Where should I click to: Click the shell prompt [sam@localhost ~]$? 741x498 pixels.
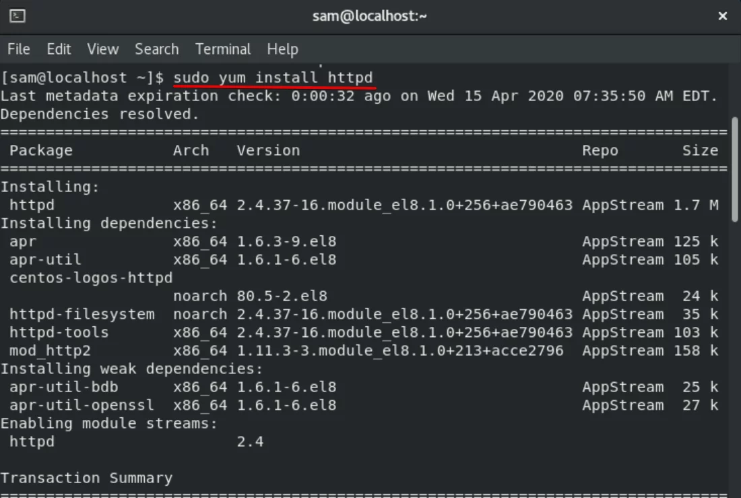pos(82,77)
